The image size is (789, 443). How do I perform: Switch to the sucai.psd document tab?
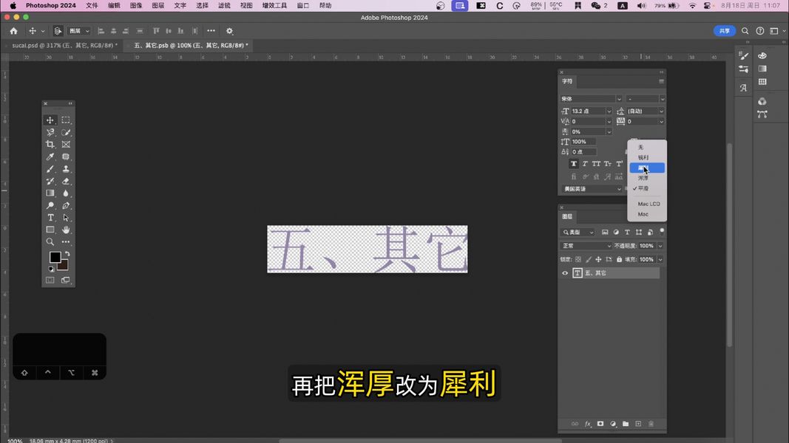click(x=64, y=45)
